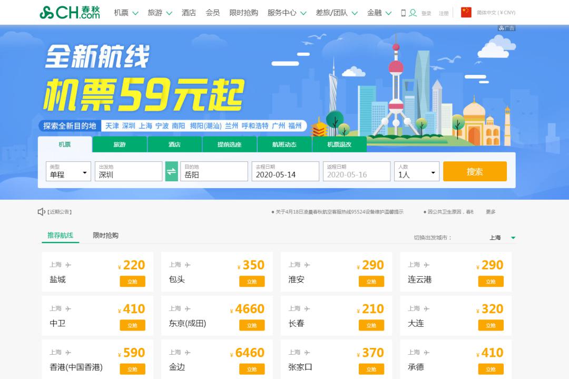This screenshot has width=569, height=379.
Task: Open language and currency selector 简体中文
Action: (x=496, y=13)
